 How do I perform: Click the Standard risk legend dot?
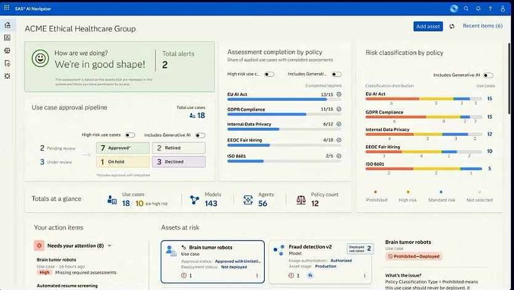coord(441,192)
